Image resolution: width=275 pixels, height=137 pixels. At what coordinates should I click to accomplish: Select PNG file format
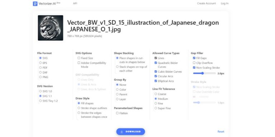[40, 77]
